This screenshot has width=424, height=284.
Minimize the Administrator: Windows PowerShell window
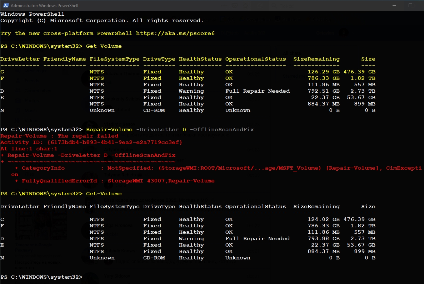(394, 5)
